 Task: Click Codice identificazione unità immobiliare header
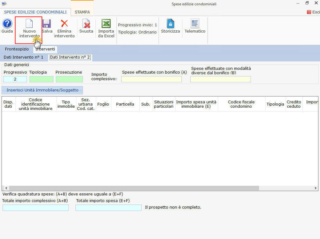[x=36, y=104]
